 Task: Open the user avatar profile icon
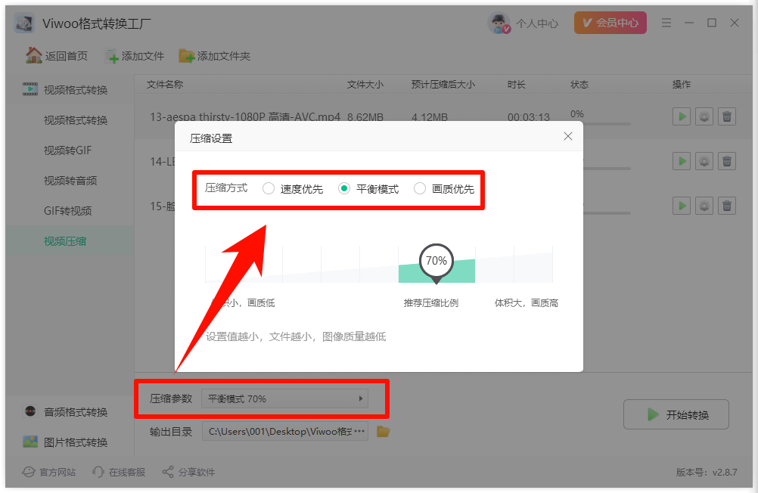tap(499, 23)
